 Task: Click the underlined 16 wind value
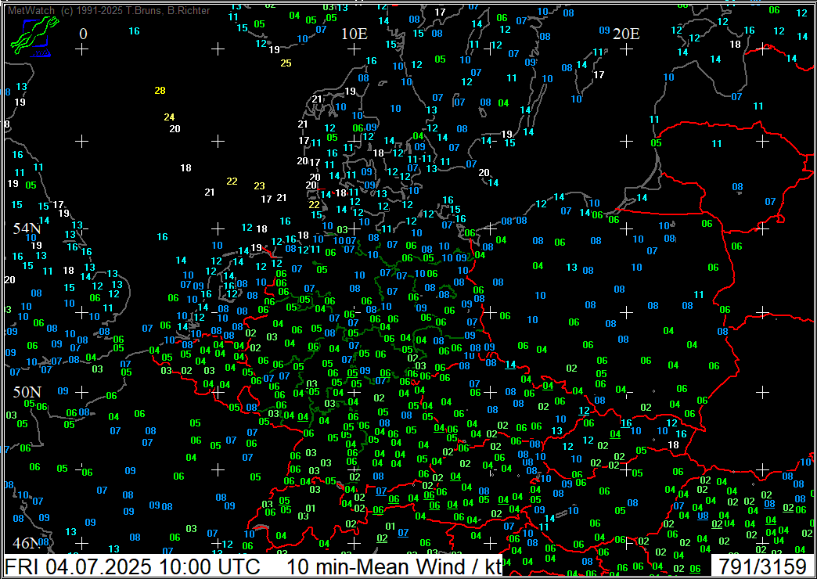pyautogui.click(x=626, y=423)
